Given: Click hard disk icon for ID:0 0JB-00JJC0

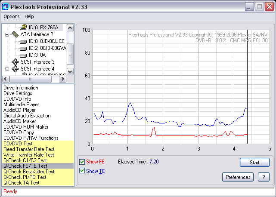Looking at the screenshot, I should pos(23,42).
